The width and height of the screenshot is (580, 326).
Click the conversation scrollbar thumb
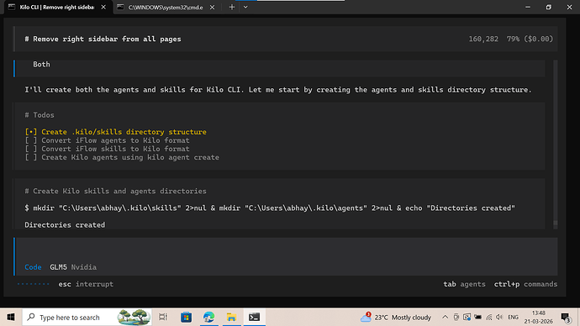point(556,223)
